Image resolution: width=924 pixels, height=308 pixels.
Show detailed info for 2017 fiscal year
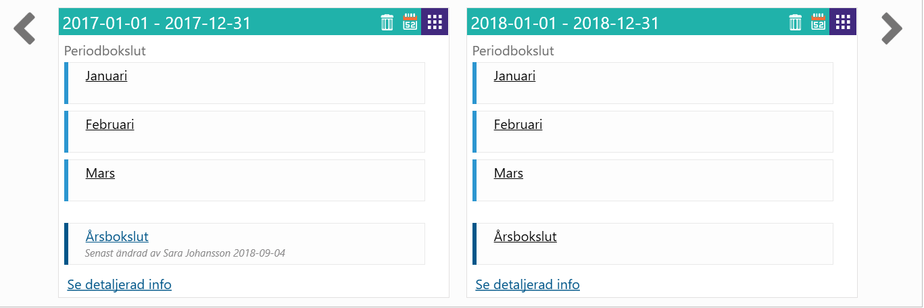click(120, 284)
